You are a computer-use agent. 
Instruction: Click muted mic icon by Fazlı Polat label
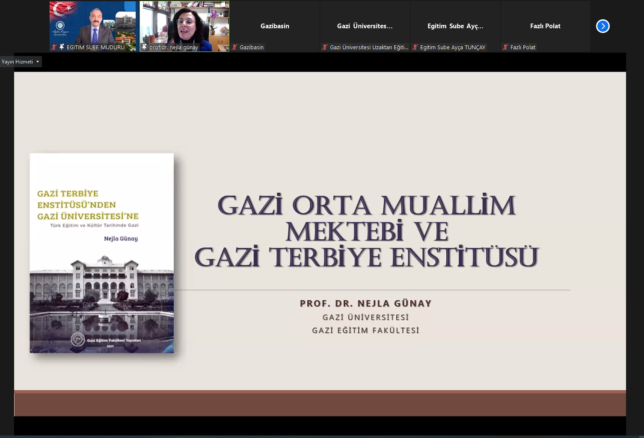coord(505,47)
